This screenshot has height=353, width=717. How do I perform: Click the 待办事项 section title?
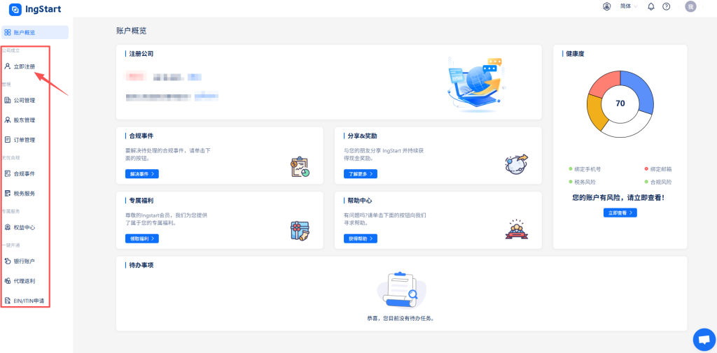[x=141, y=266]
